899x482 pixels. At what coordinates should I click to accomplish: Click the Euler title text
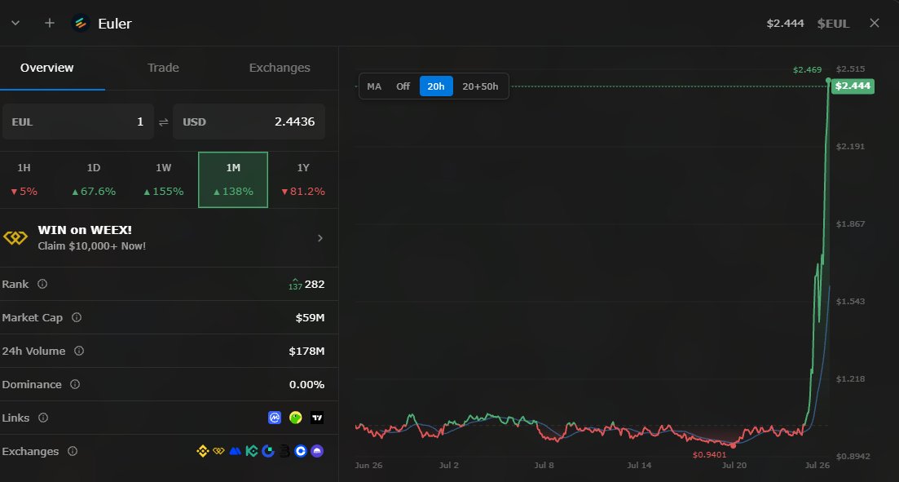click(x=115, y=24)
